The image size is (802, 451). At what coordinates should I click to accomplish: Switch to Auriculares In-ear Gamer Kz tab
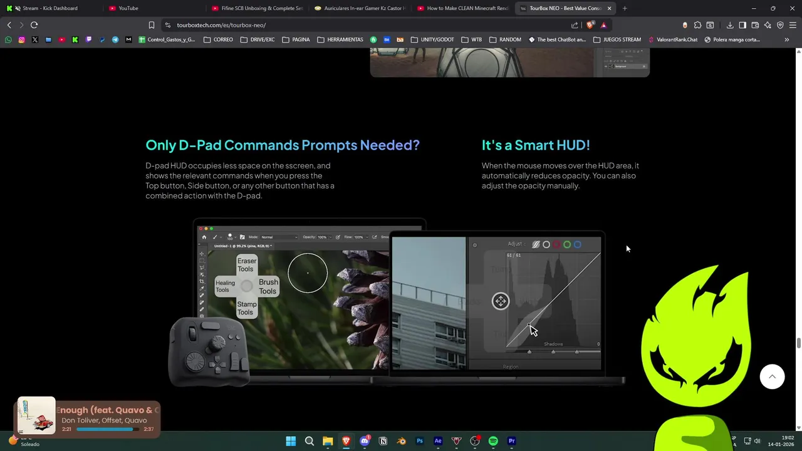tap(360, 8)
